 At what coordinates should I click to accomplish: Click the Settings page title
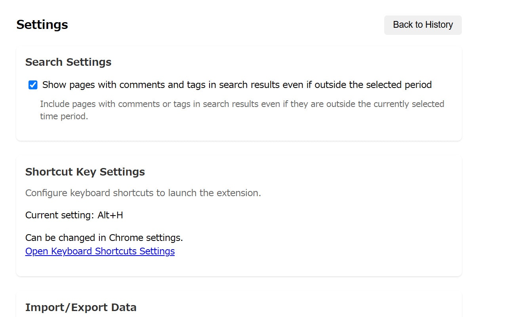click(42, 25)
